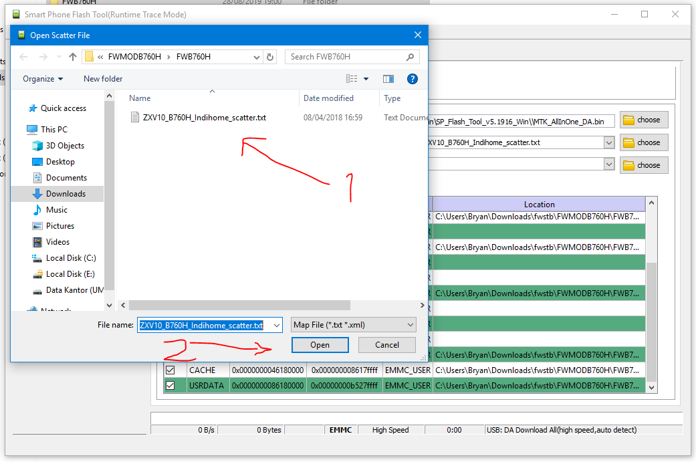Open view options dropdown arrow
This screenshot has height=462, width=696.
366,79
